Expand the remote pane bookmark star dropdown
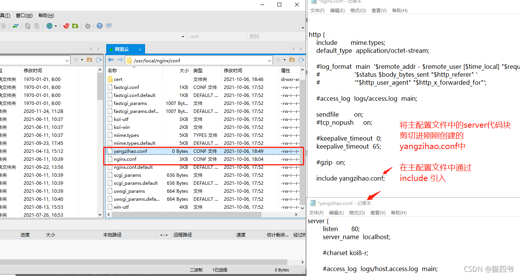Image resolution: width=520 pixels, height=276 pixels. 284,60
